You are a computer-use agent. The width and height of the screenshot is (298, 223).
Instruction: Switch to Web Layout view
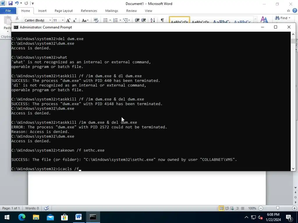click(232, 208)
